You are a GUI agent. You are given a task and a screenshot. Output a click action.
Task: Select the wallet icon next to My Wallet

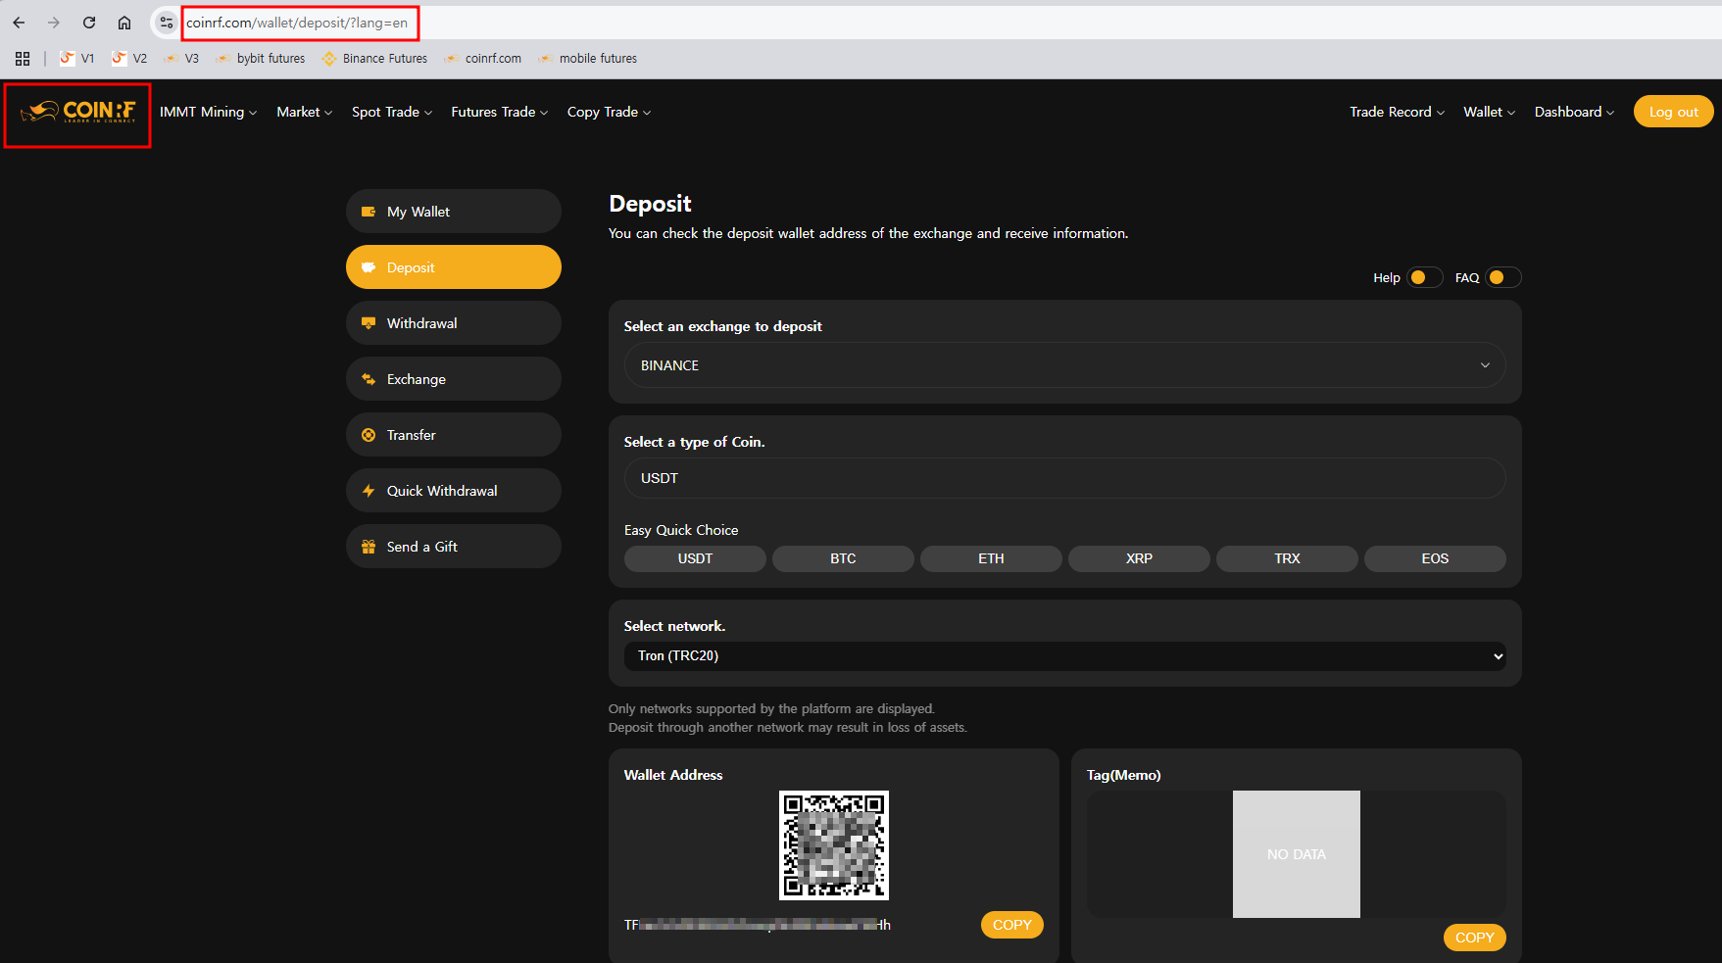369,211
